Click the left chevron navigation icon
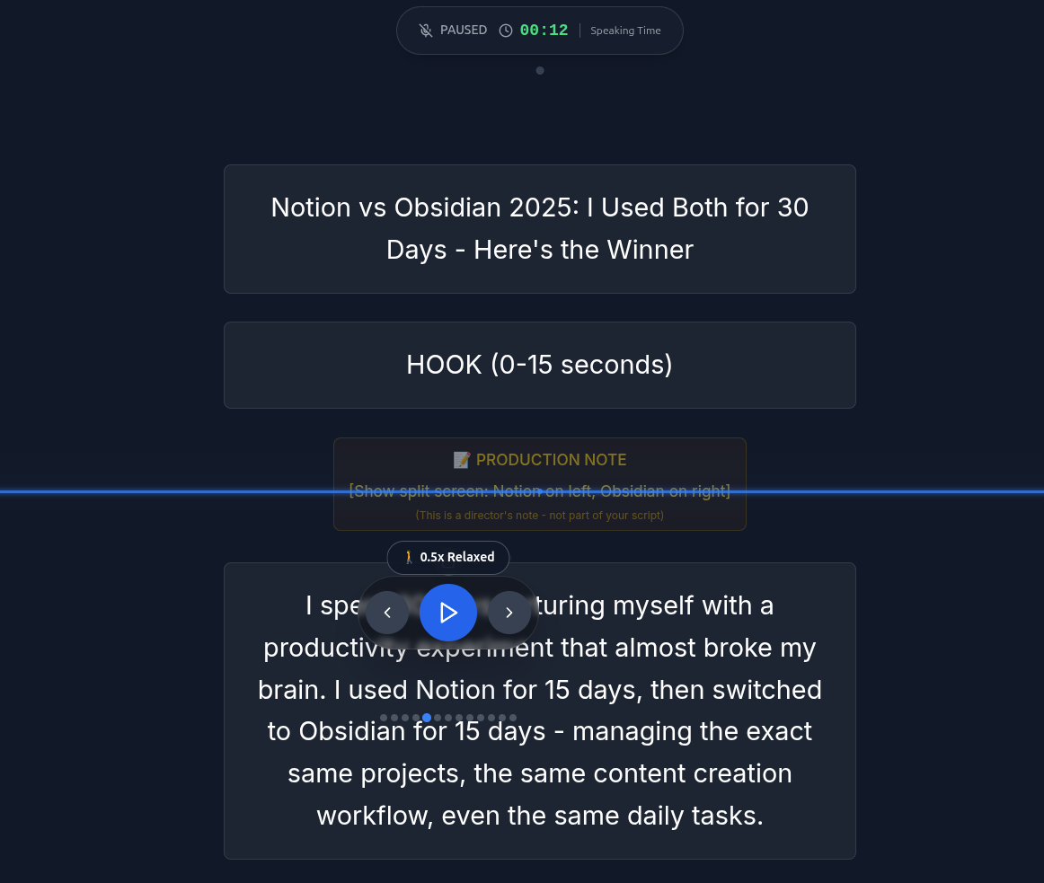Image resolution: width=1044 pixels, height=883 pixels. [x=387, y=612]
